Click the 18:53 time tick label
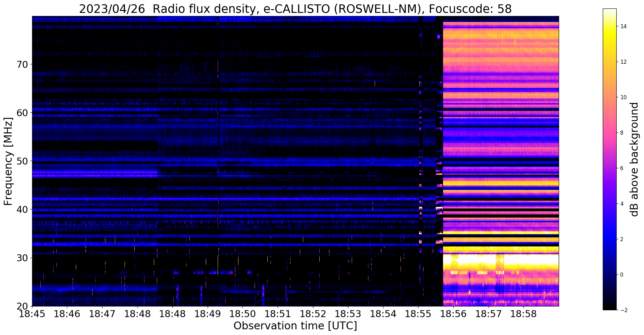 point(348,314)
